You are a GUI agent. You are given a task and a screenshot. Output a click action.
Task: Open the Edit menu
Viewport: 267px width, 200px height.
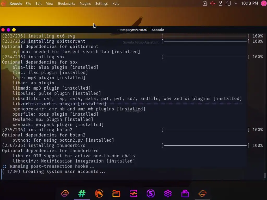(39, 4)
